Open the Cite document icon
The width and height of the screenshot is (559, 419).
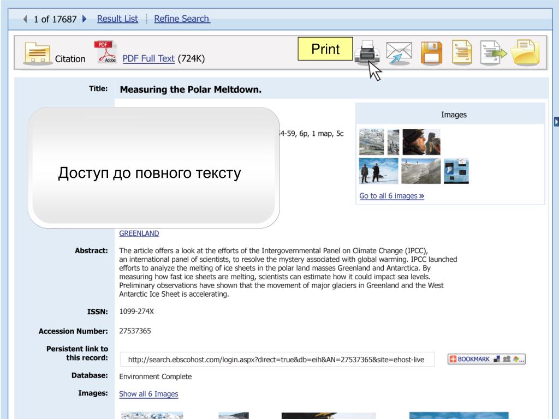(x=462, y=52)
